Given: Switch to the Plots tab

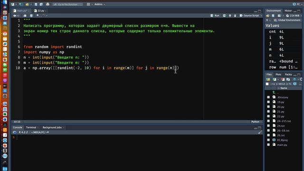Looking at the screenshot, I should (x=278, y=75).
